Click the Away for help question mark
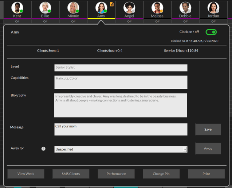The height and width of the screenshot is (188, 232). click(43, 149)
